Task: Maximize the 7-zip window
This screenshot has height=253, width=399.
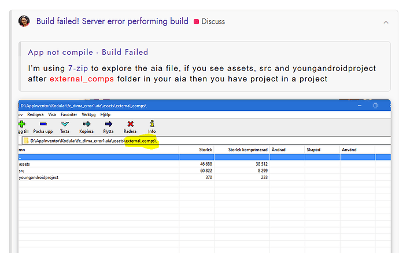Action: pos(375,106)
